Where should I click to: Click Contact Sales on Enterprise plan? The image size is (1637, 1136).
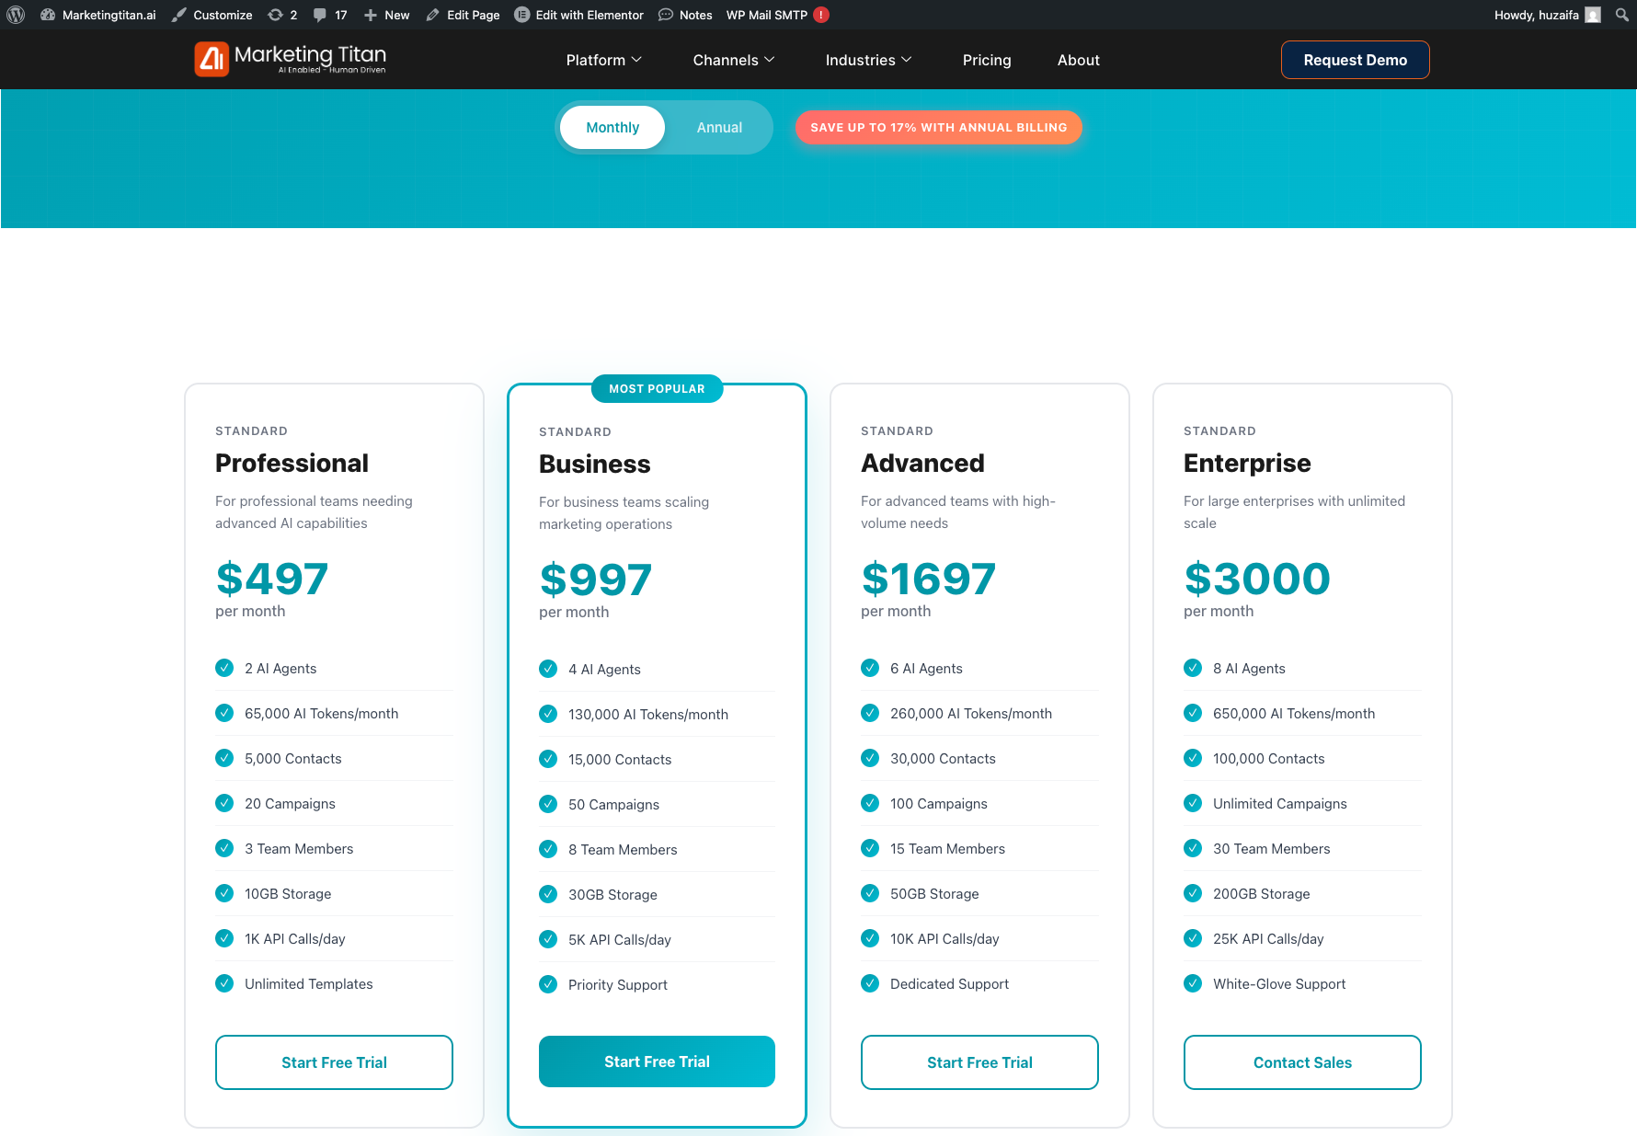point(1302,1062)
